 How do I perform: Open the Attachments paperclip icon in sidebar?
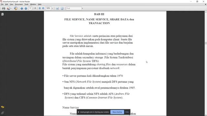pyautogui.click(x=3, y=113)
